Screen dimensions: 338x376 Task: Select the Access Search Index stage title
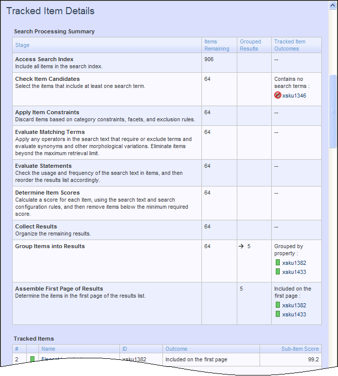coord(44,59)
